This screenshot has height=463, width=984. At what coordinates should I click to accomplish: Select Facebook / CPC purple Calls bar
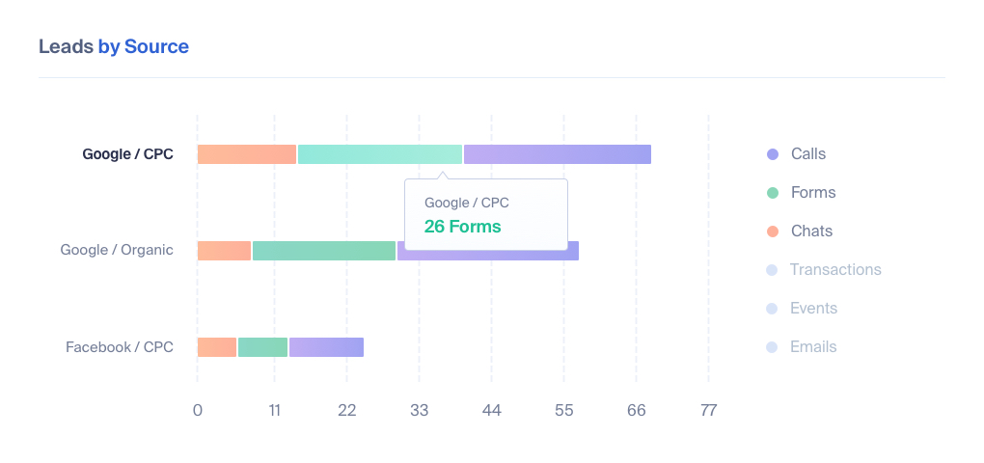click(326, 347)
